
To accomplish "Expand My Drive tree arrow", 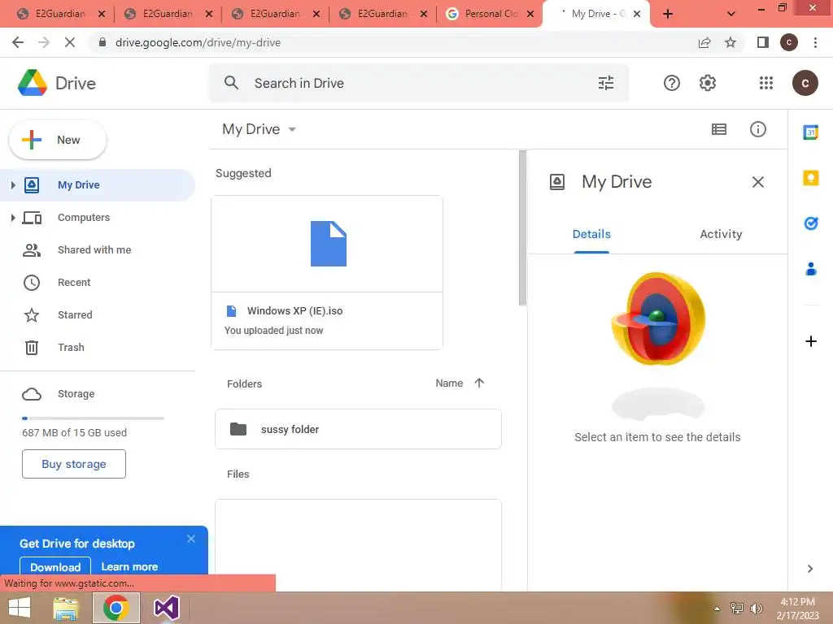I will pyautogui.click(x=13, y=184).
